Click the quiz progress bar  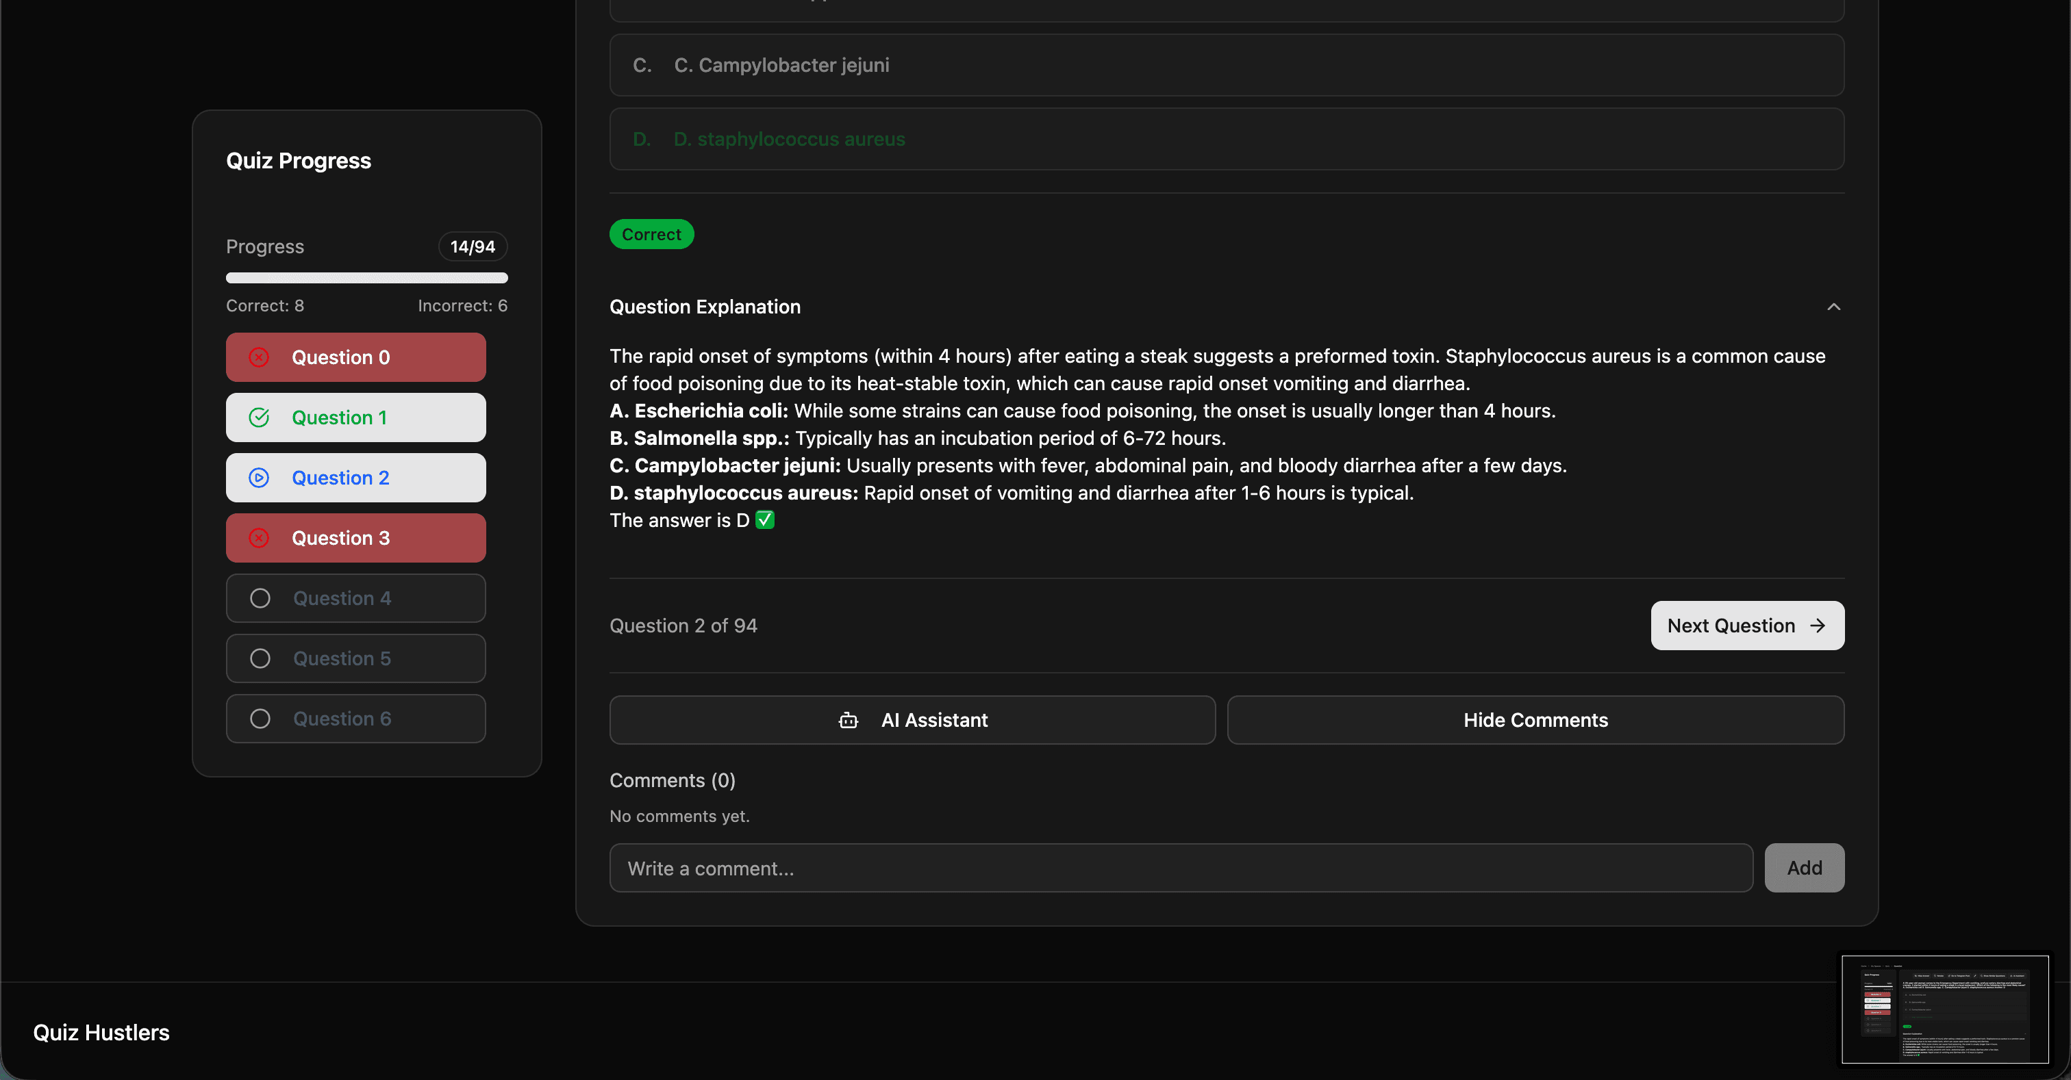click(x=366, y=277)
